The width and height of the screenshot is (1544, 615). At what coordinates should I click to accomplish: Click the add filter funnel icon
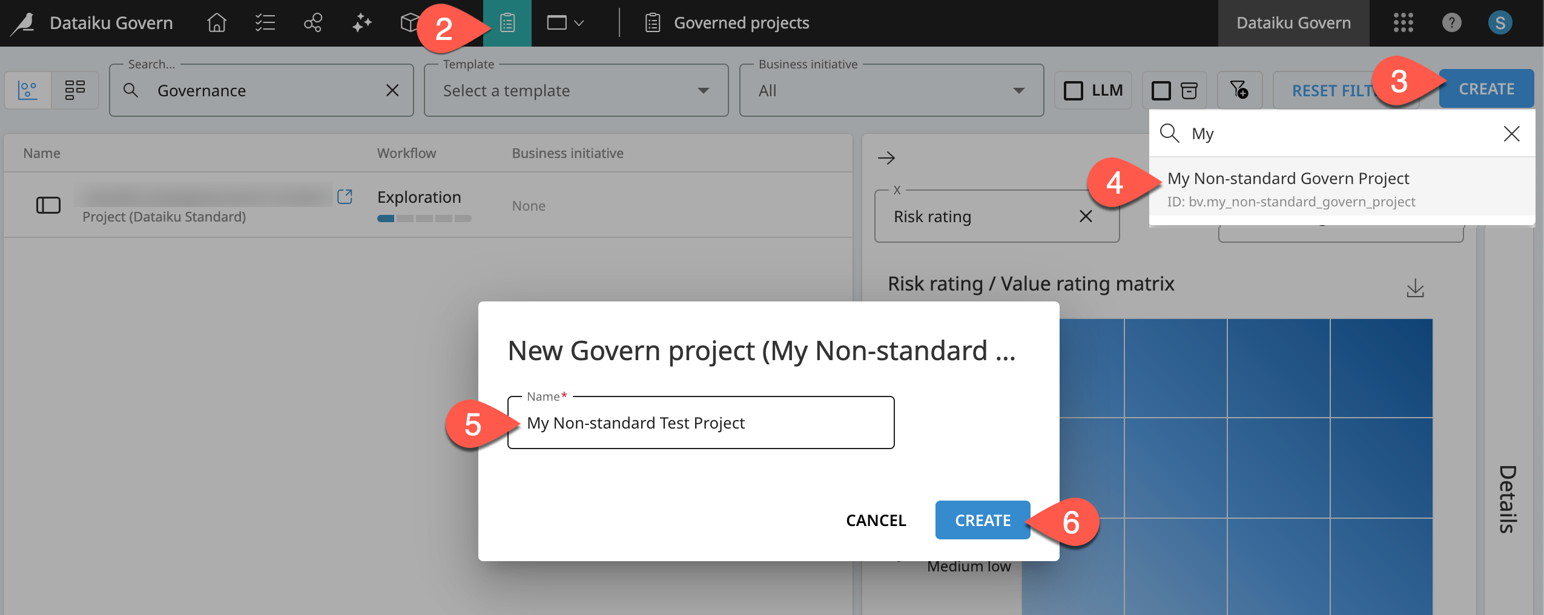[x=1239, y=90]
